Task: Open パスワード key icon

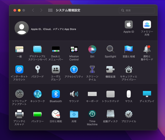Action: coord(37,69)
